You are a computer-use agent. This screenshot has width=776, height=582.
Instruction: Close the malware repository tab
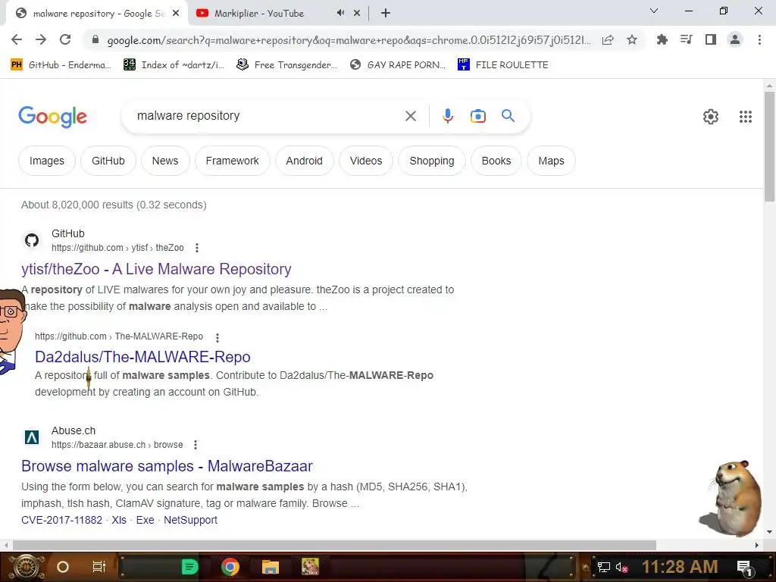(x=176, y=14)
